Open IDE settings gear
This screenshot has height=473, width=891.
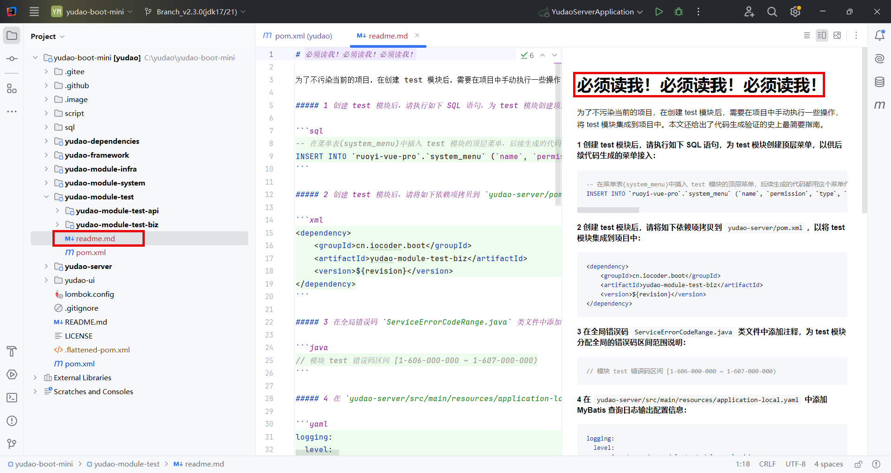(x=795, y=12)
